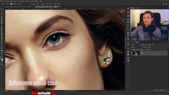Select the Zoom tool
Viewport: 169px width, 95px height.
pos(2,53)
